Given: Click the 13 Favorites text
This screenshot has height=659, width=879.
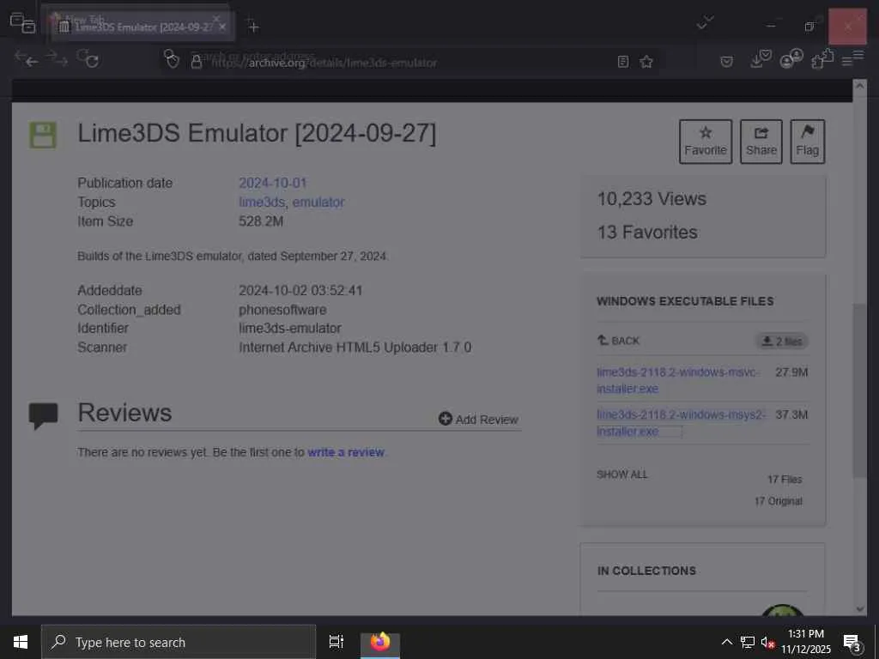Looking at the screenshot, I should 647,232.
